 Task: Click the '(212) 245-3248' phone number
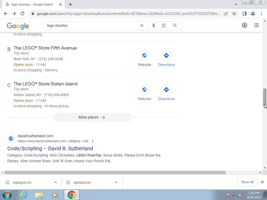tap(51, 59)
